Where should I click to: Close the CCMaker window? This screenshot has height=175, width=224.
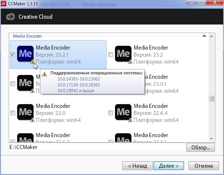(x=215, y=2)
